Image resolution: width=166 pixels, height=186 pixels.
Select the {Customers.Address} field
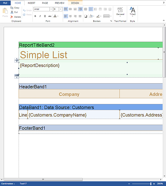point(141,115)
